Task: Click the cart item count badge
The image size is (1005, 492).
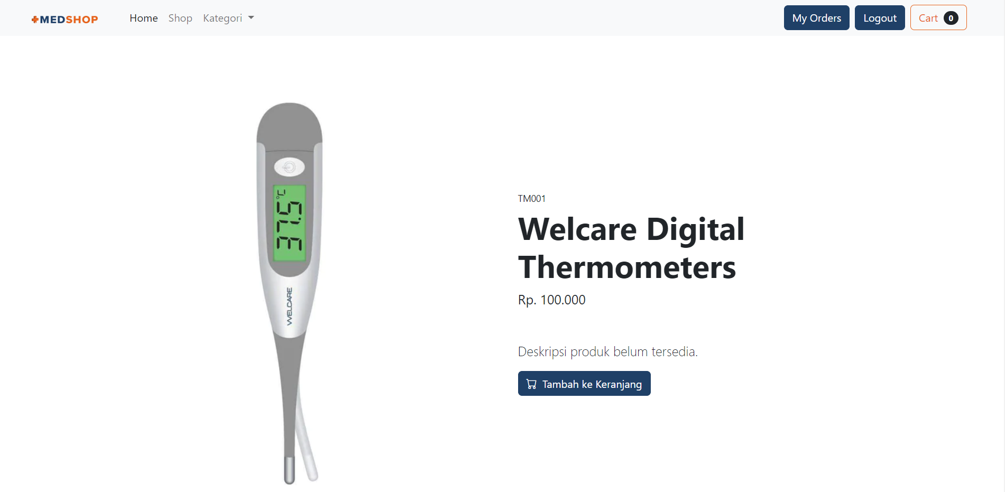Action: point(951,18)
